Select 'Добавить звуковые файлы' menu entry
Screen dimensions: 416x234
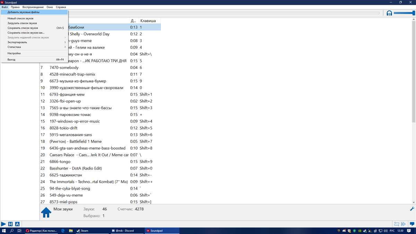pos(34,12)
